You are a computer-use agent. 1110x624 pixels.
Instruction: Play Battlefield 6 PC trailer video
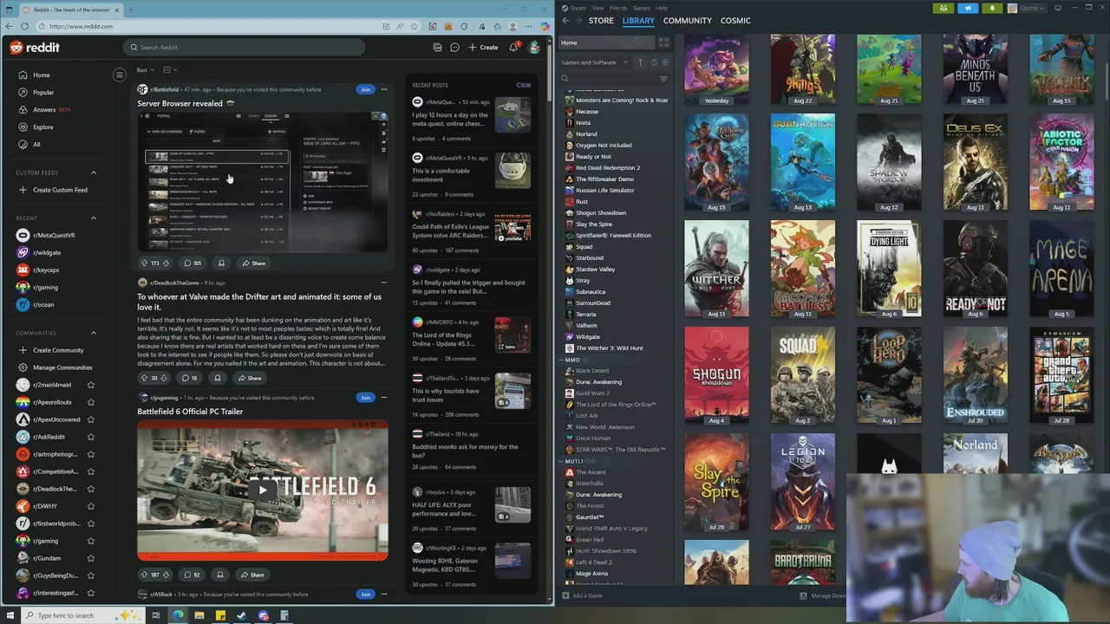263,490
